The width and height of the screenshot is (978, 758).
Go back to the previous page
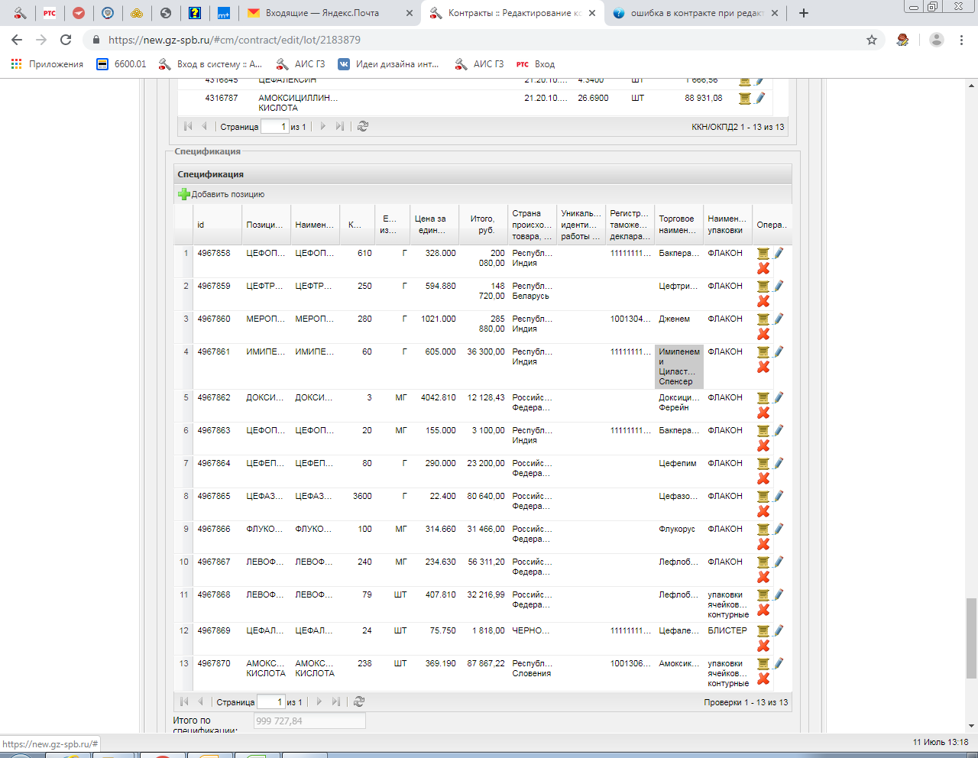click(17, 40)
